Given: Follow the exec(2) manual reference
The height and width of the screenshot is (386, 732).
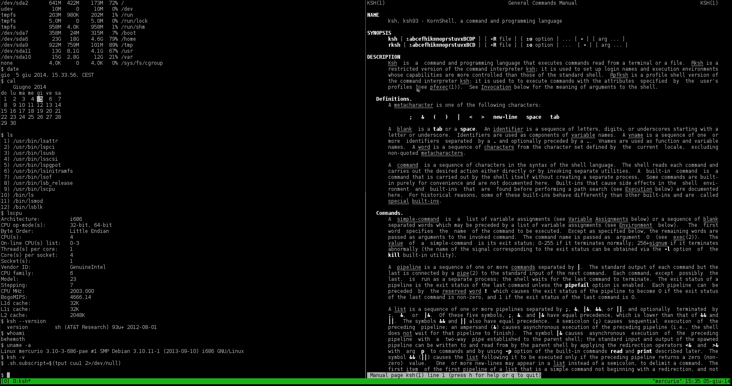Looking at the screenshot, I should [679, 237].
